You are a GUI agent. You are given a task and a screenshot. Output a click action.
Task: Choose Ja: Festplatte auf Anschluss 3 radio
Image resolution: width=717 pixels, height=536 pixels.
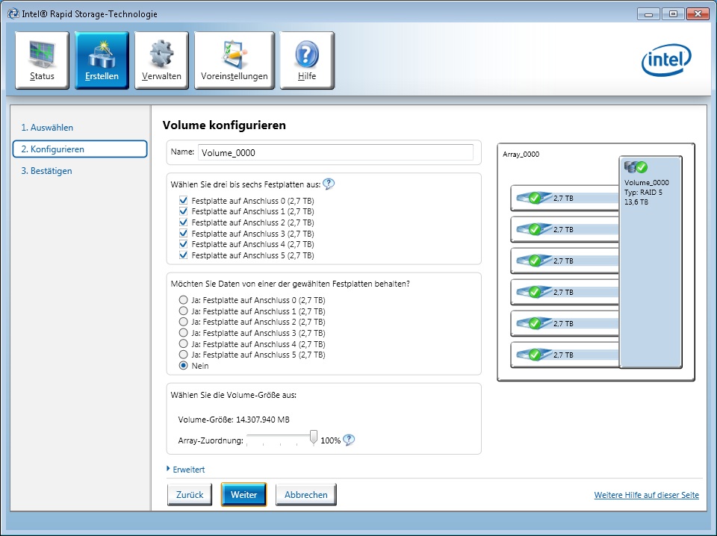(184, 333)
